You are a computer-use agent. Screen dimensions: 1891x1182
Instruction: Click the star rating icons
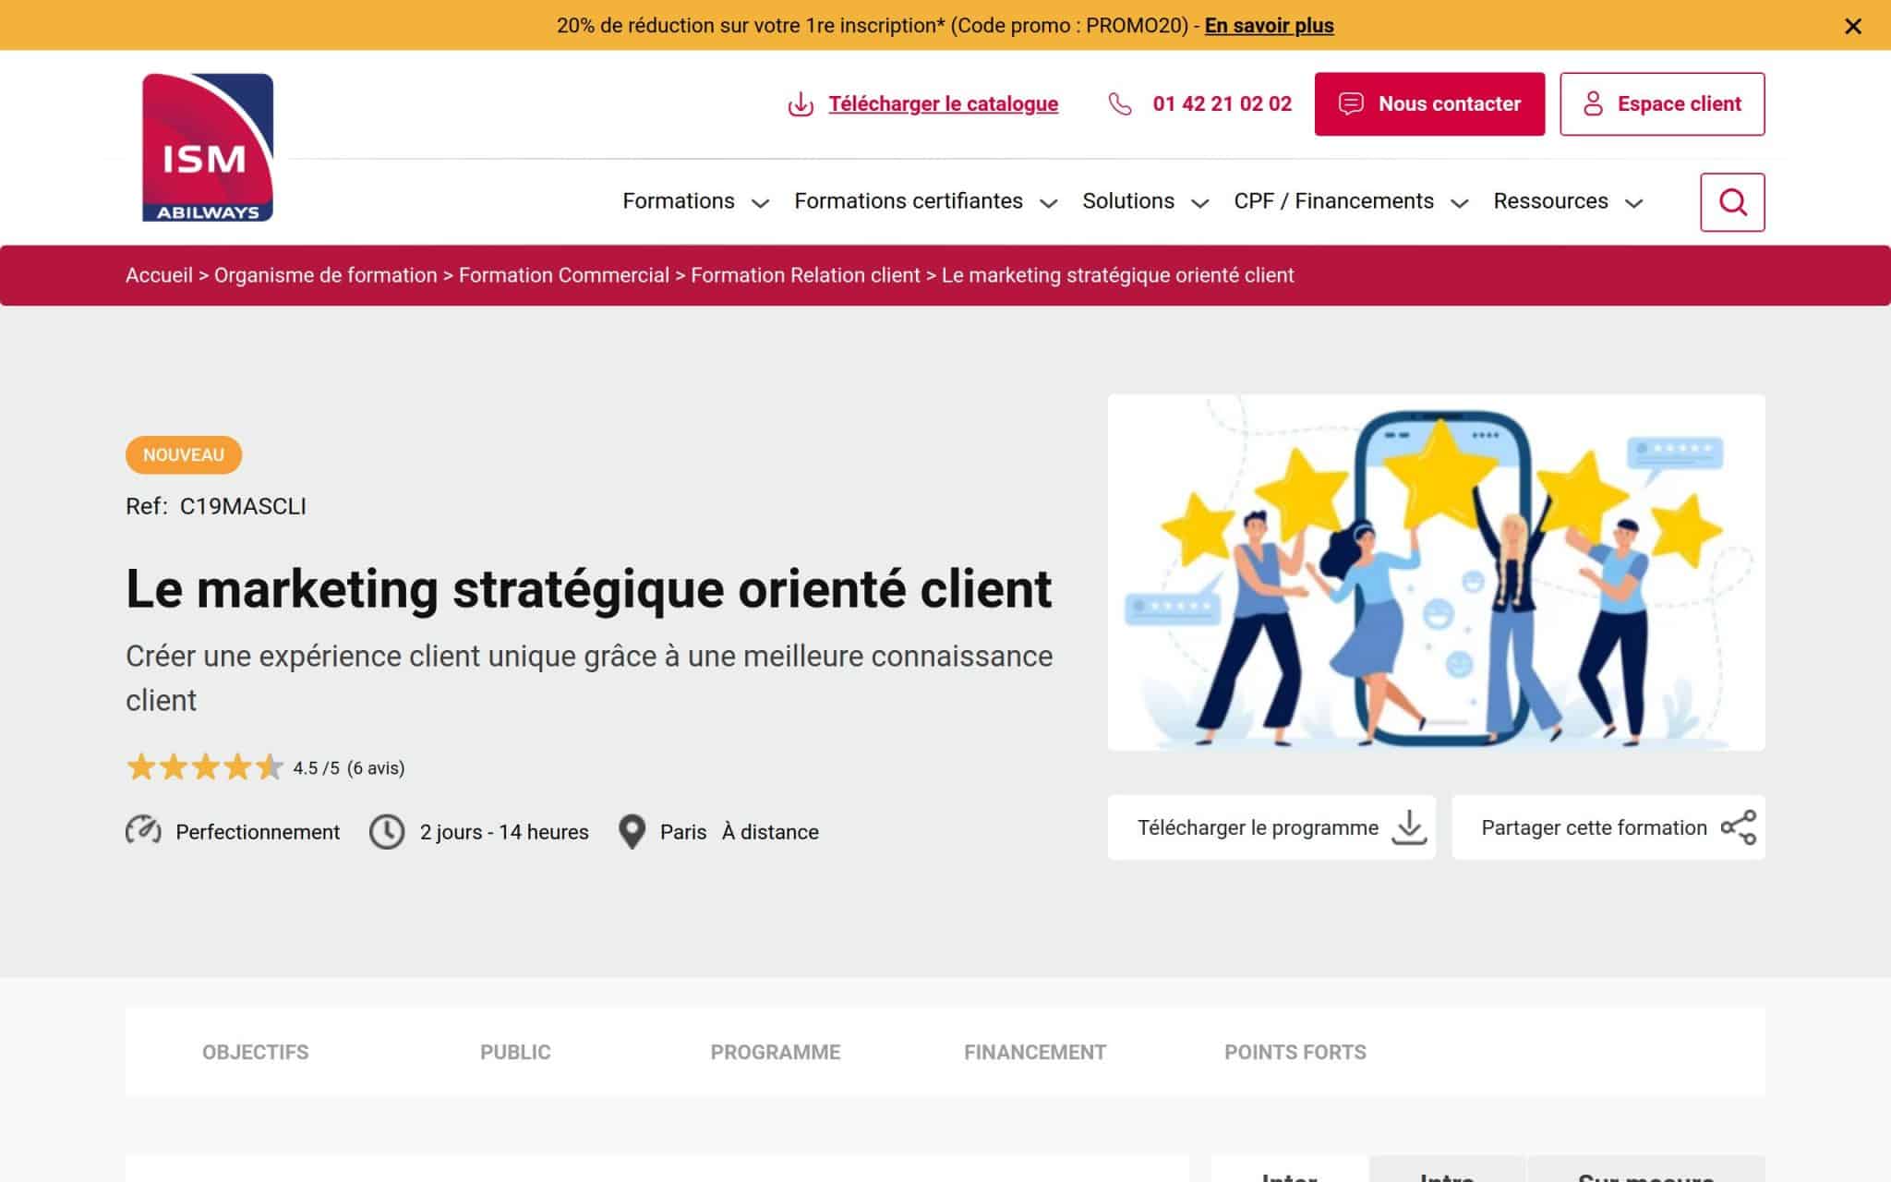tap(205, 767)
